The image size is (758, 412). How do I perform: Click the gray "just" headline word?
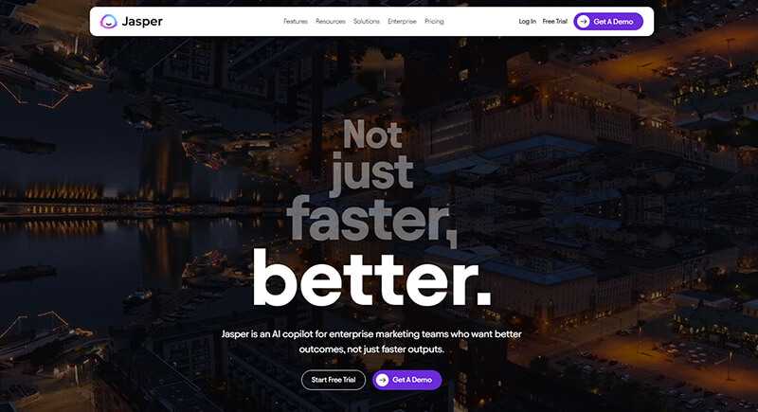(x=372, y=171)
